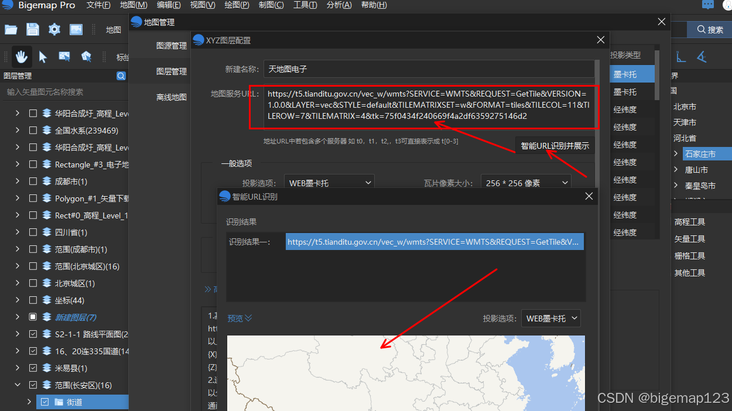
Task: Close the XYZ图层配置 dialog
Action: (x=600, y=40)
